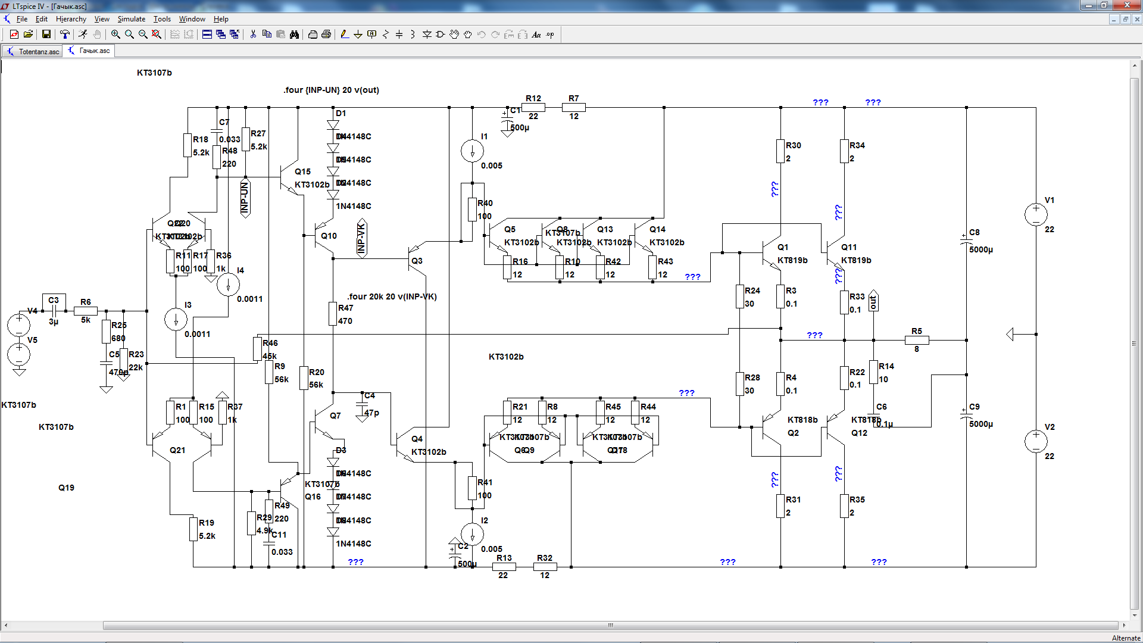The height and width of the screenshot is (643, 1143).
Task: Open the Find binoculars tool
Action: (x=294, y=35)
